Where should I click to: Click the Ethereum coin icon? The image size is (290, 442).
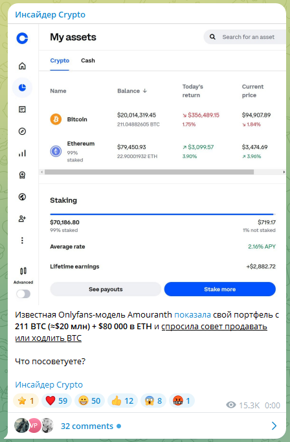(56, 152)
